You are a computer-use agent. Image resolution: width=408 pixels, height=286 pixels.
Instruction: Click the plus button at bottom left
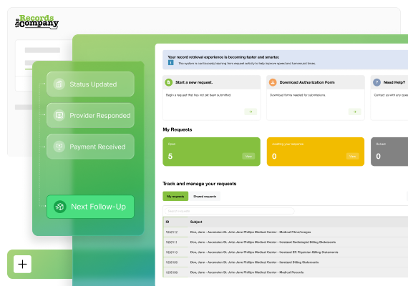pos(22,264)
